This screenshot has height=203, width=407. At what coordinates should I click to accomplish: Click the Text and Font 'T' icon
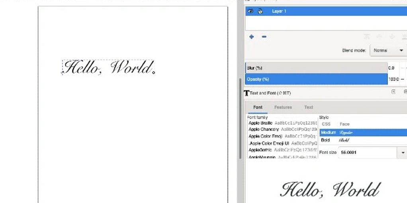(x=247, y=93)
